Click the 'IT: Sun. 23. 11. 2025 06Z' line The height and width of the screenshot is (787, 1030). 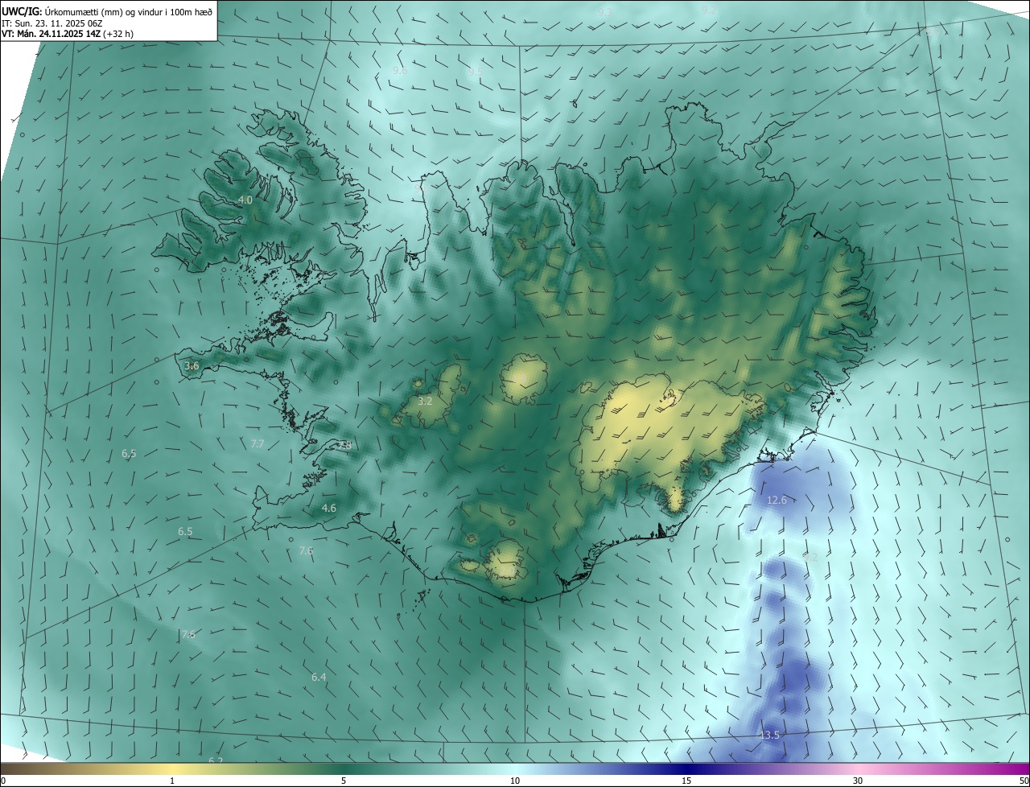click(52, 23)
